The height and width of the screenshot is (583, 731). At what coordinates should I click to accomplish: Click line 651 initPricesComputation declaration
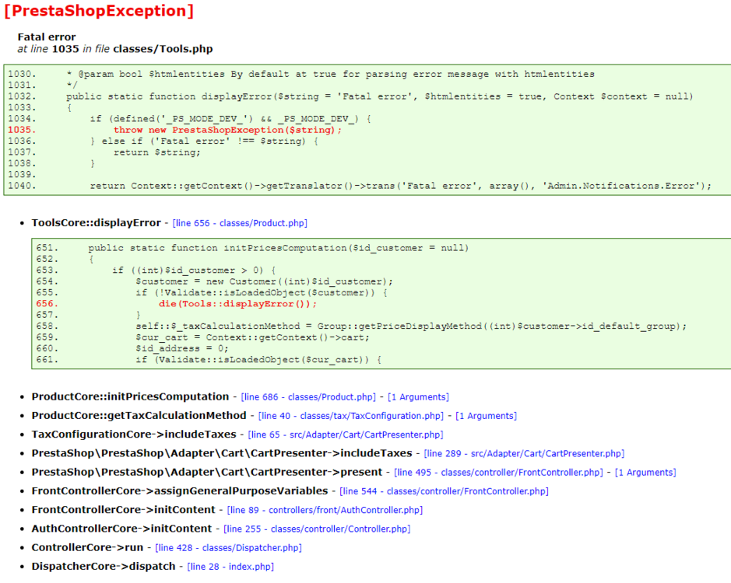(279, 248)
